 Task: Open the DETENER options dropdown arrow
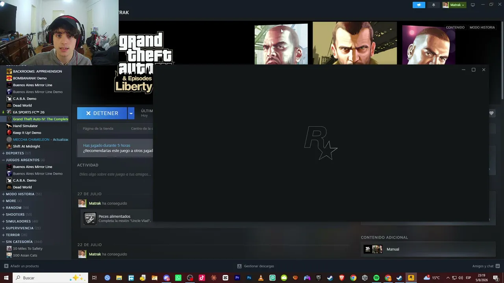(131, 113)
